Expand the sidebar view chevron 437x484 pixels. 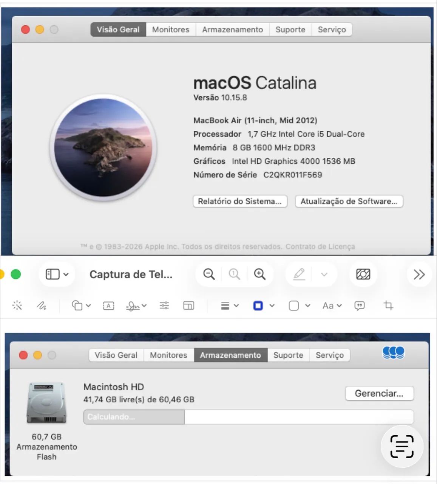tap(66, 274)
